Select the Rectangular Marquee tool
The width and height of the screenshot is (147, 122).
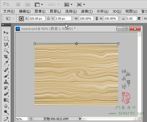click(x=6, y=39)
